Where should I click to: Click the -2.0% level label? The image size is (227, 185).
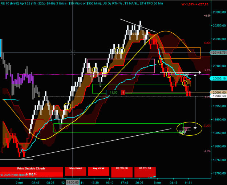(x=207, y=151)
